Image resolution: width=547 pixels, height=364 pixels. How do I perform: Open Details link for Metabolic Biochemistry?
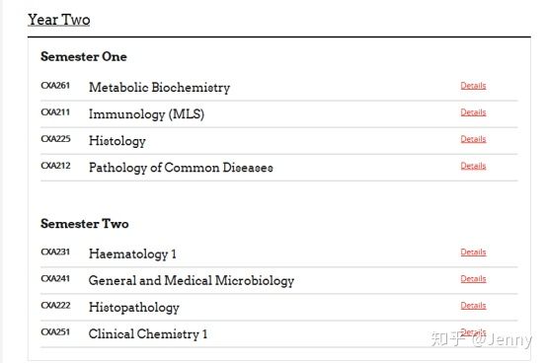(x=473, y=86)
